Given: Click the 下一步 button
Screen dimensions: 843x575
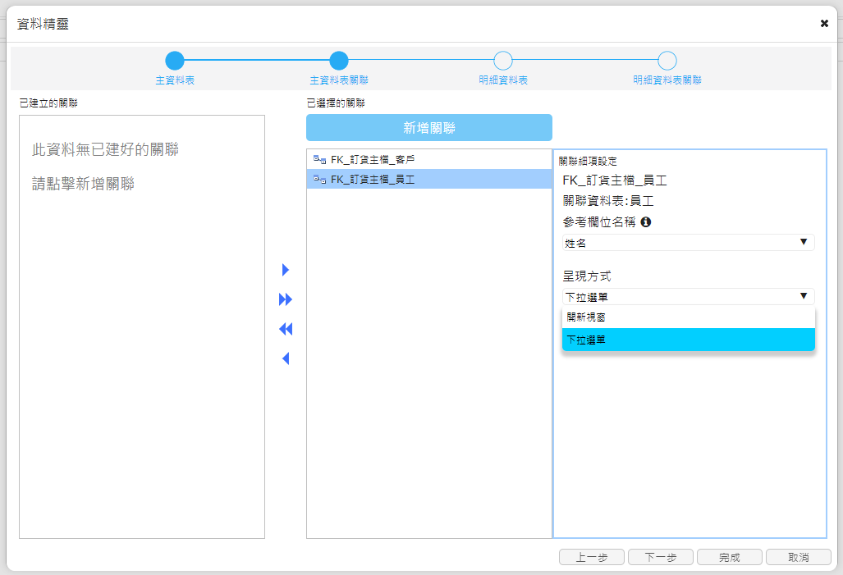Looking at the screenshot, I should [660, 557].
